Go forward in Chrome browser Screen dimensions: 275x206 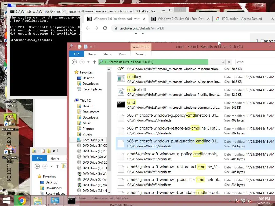point(96,28)
